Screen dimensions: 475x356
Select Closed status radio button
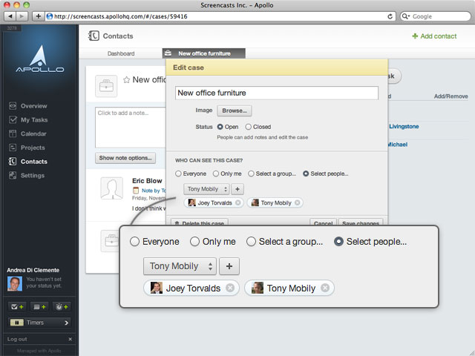tap(249, 127)
